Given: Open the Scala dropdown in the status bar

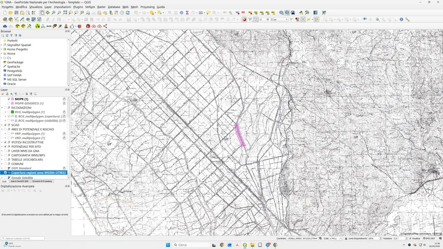Looking at the screenshot, I should pos(341,238).
